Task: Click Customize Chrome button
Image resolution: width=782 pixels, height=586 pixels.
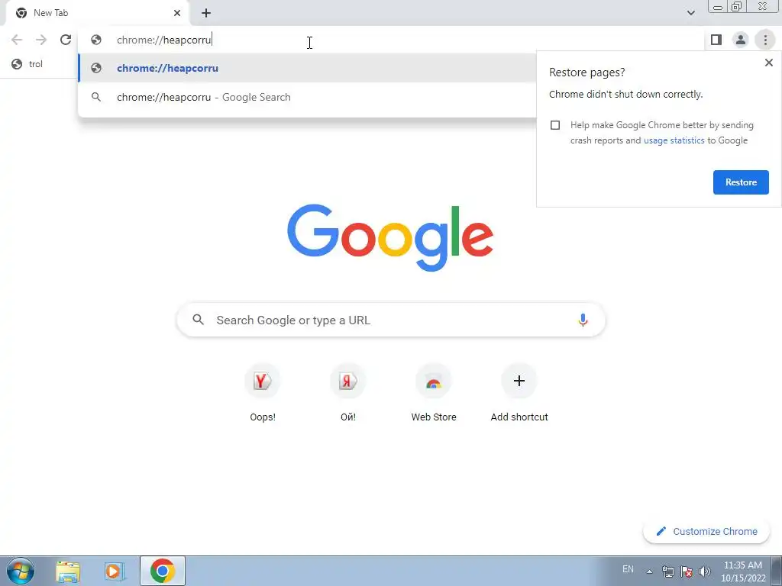Action: pos(708,531)
